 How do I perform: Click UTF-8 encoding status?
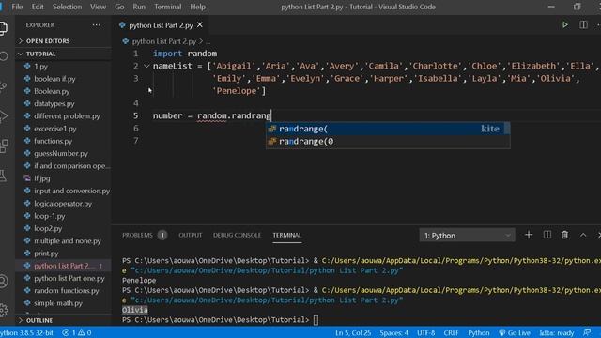click(x=425, y=332)
